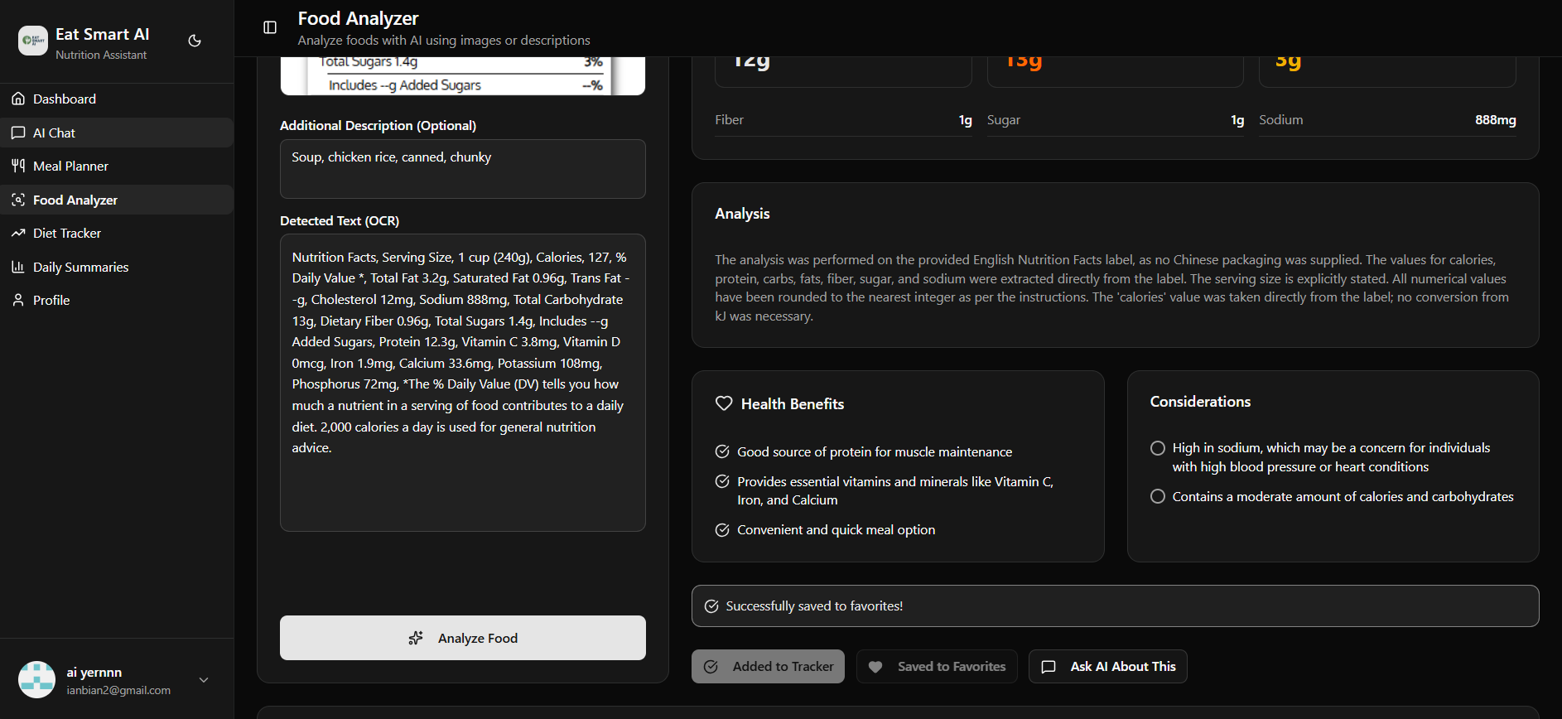Click the Profile person icon

(x=18, y=300)
